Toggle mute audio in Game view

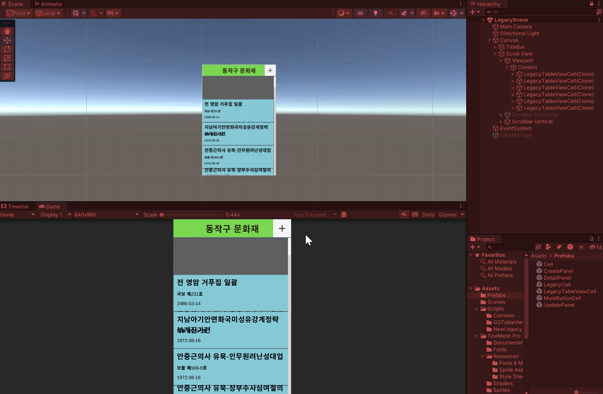pos(404,215)
